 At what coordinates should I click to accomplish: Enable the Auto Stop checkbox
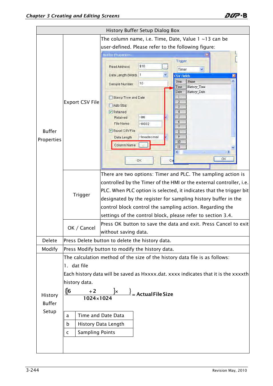(110, 105)
